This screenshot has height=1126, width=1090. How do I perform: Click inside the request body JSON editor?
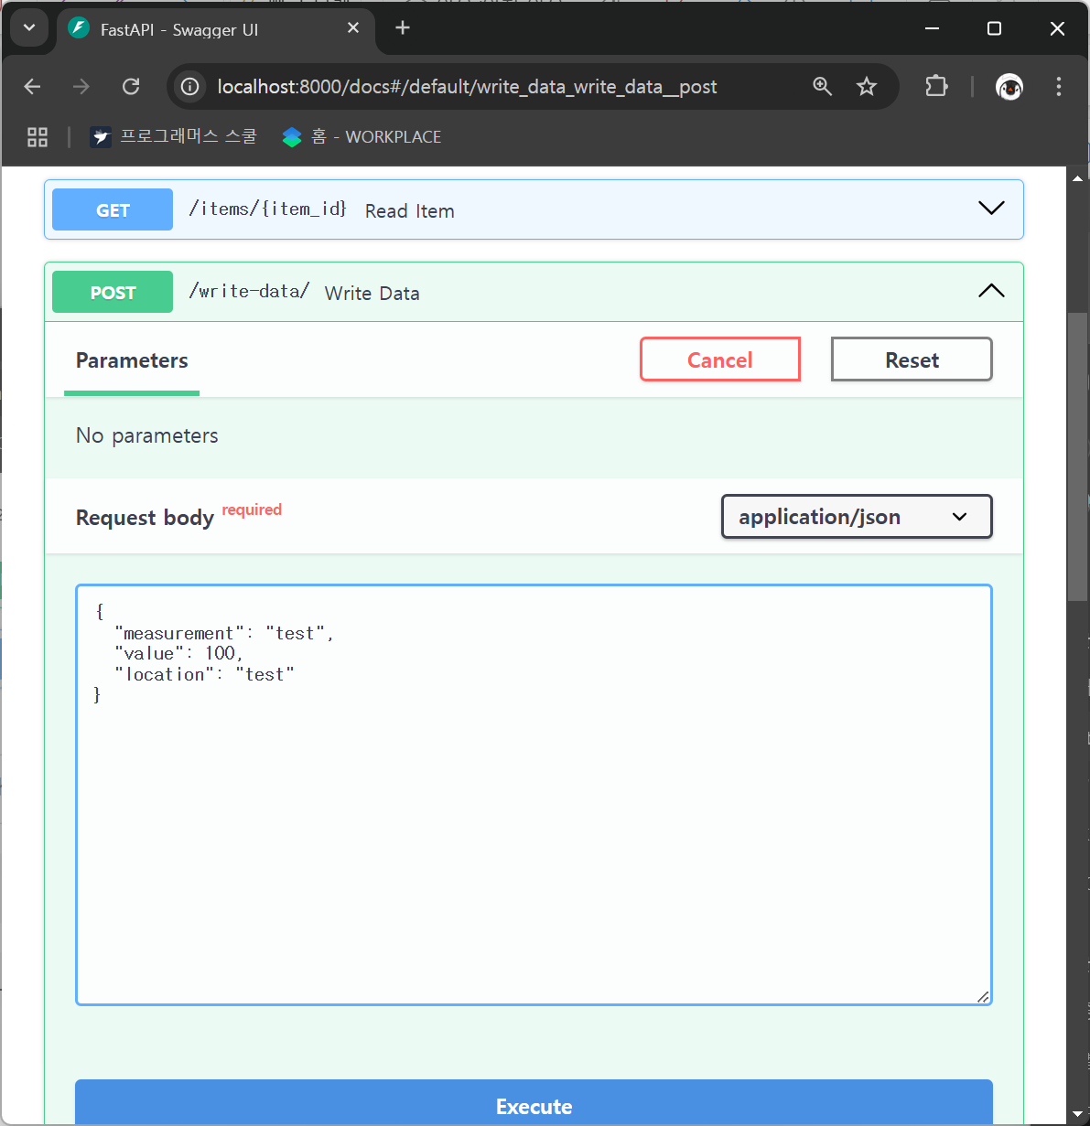534,795
